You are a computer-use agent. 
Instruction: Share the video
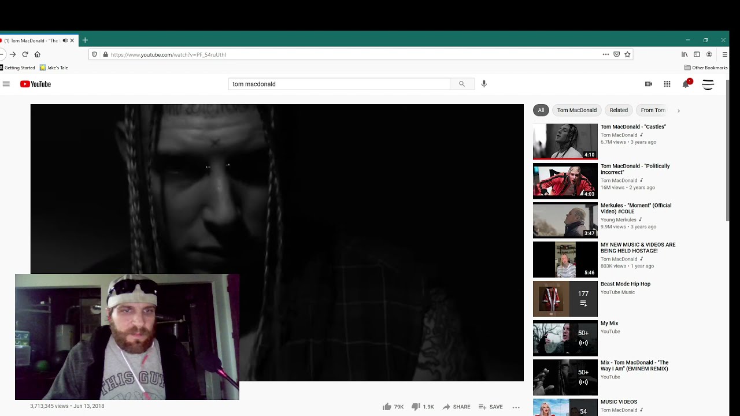pyautogui.click(x=456, y=407)
